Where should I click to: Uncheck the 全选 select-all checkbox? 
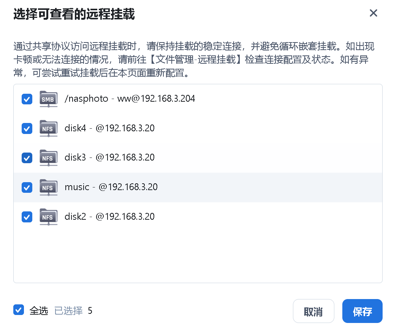(19, 310)
